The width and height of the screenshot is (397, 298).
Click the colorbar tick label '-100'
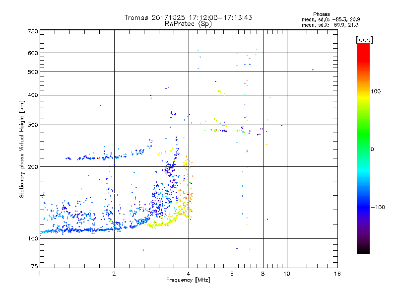click(x=378, y=207)
